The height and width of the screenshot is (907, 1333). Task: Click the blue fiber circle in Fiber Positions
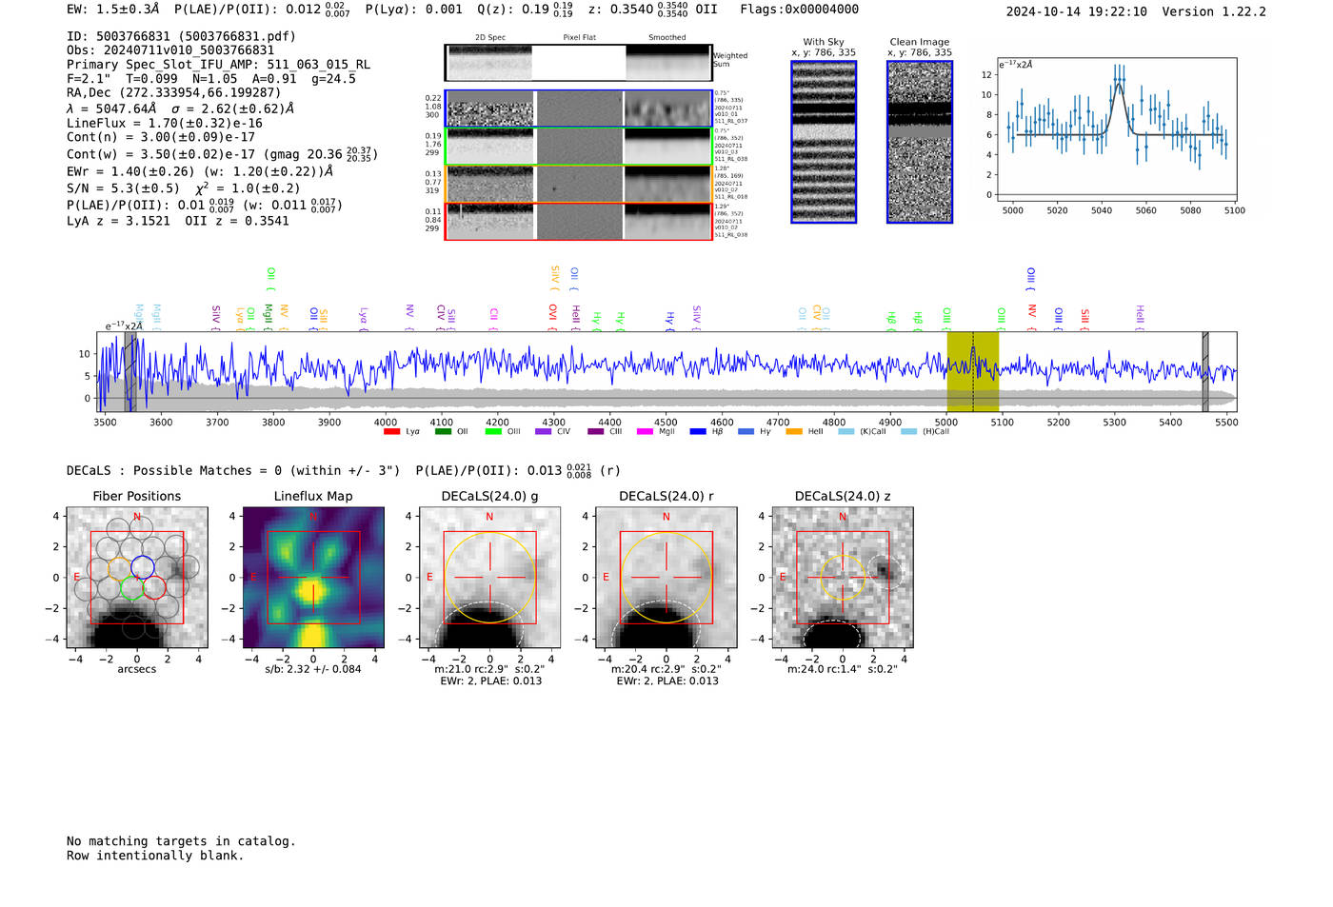pos(143,566)
